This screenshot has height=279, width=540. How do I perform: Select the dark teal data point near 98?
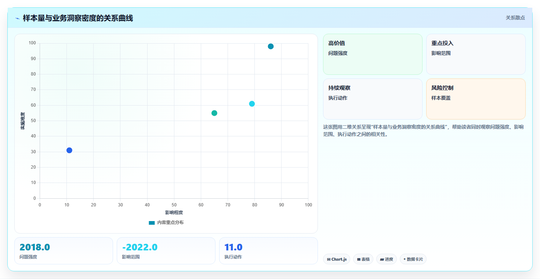[x=271, y=46]
